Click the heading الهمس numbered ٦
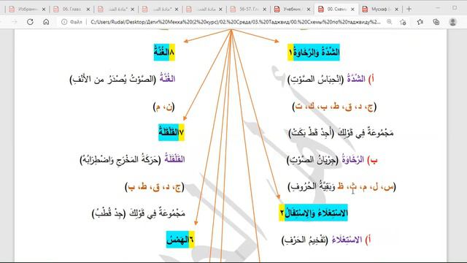The width and height of the screenshot is (467, 263). pos(180,239)
